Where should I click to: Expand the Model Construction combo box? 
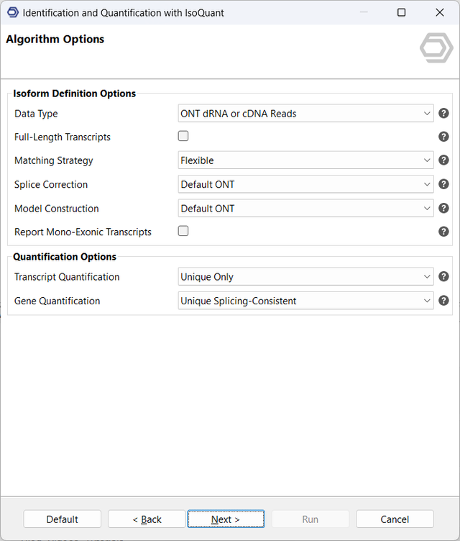pyautogui.click(x=305, y=209)
